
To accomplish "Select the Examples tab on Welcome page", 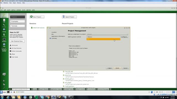I will click(17, 21).
